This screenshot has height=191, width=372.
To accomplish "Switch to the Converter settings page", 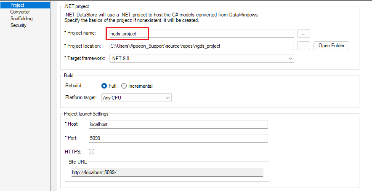I will tap(20, 12).
